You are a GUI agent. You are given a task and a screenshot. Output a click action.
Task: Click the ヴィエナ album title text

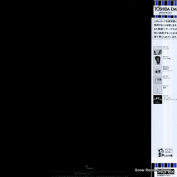coord(166,49)
